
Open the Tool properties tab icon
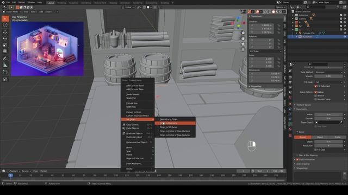(290, 71)
